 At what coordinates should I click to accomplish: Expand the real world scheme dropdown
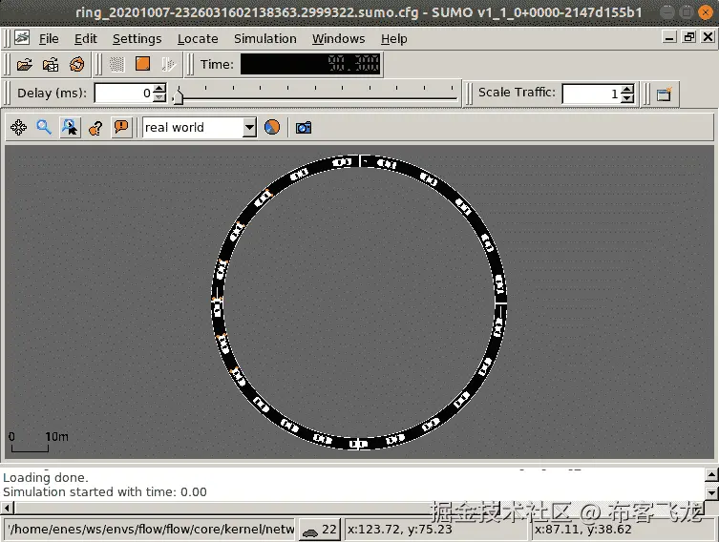pos(249,127)
